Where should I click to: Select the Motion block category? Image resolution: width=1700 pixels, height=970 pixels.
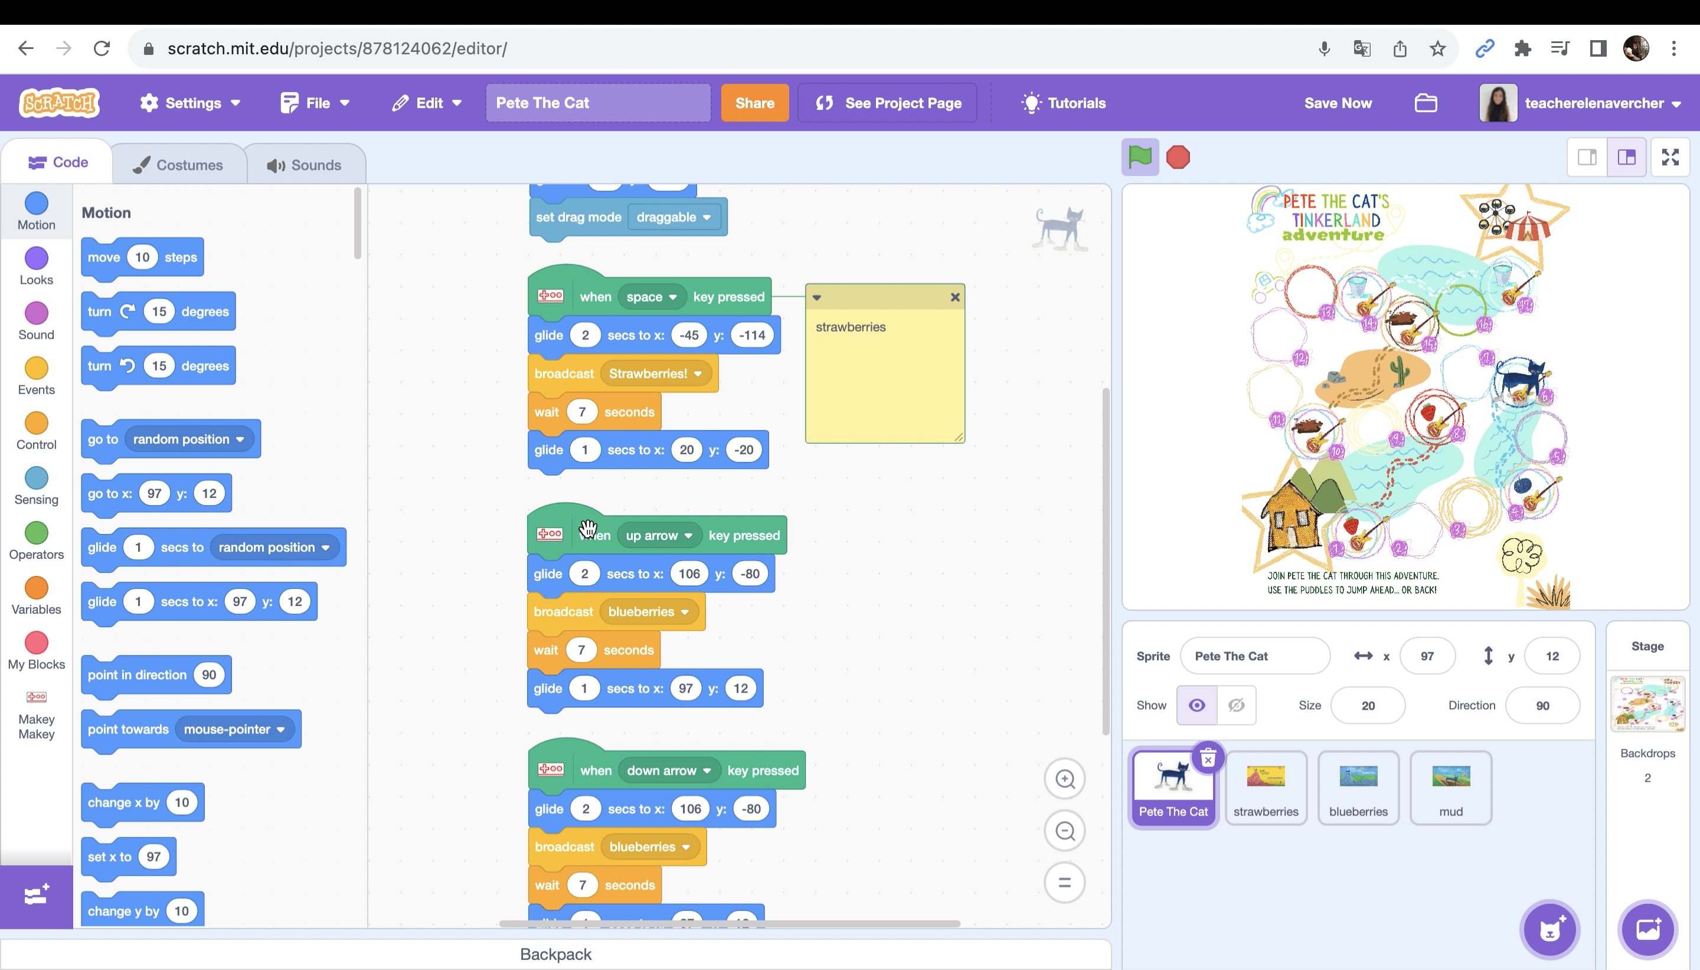point(37,211)
